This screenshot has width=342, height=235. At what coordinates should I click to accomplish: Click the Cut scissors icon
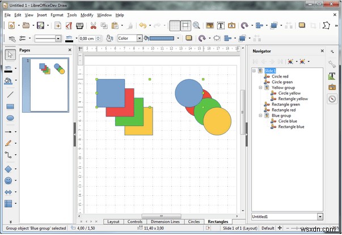coord(94,25)
